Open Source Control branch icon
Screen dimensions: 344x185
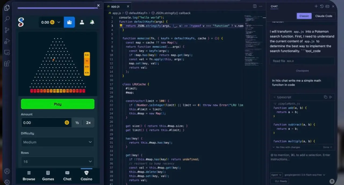point(7,30)
